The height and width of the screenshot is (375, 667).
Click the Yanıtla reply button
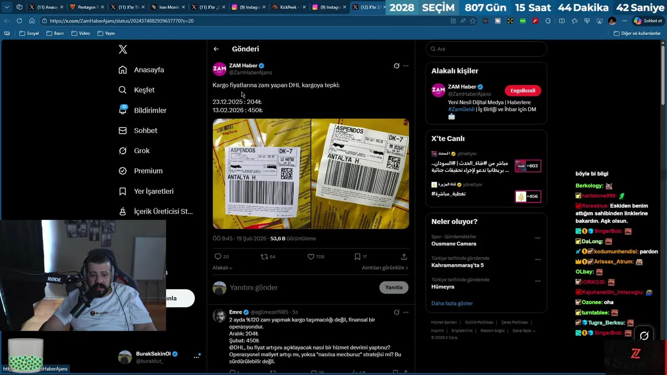click(x=394, y=287)
